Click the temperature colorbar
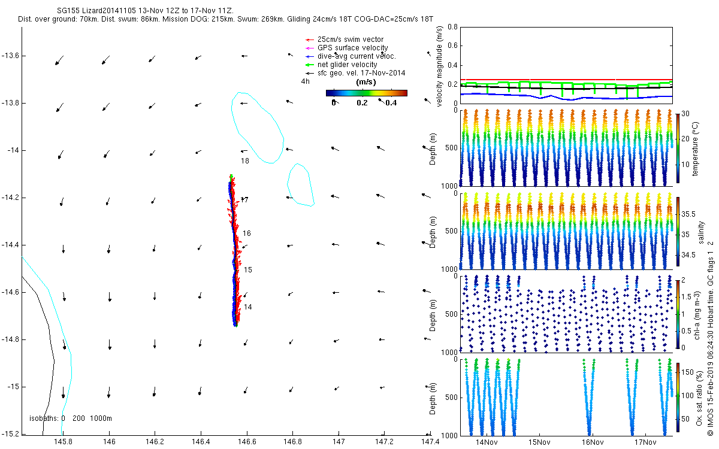 [678, 147]
